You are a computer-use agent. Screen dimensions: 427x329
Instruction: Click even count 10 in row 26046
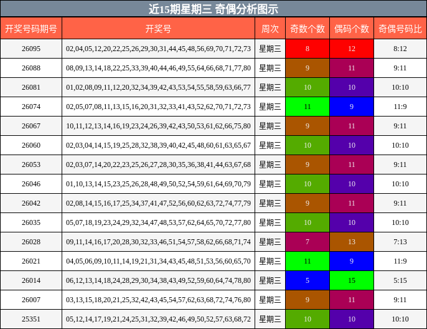(x=352, y=184)
